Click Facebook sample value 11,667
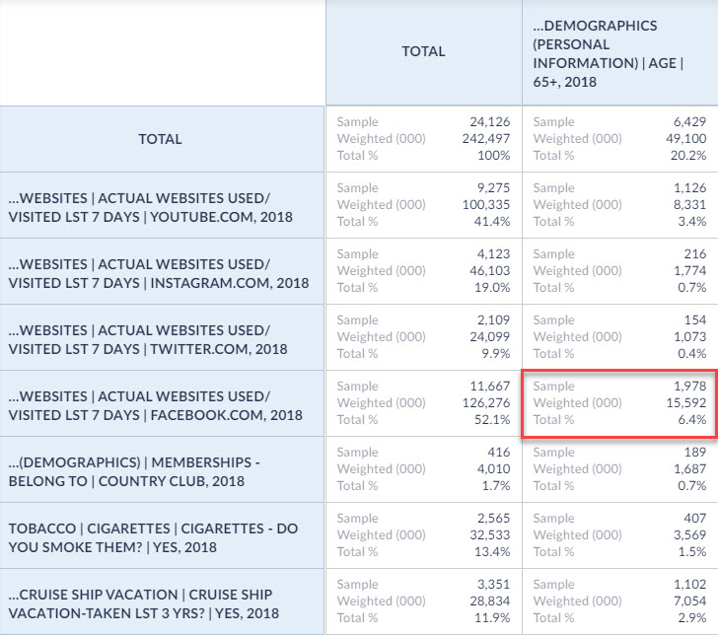This screenshot has width=718, height=636. click(x=489, y=386)
